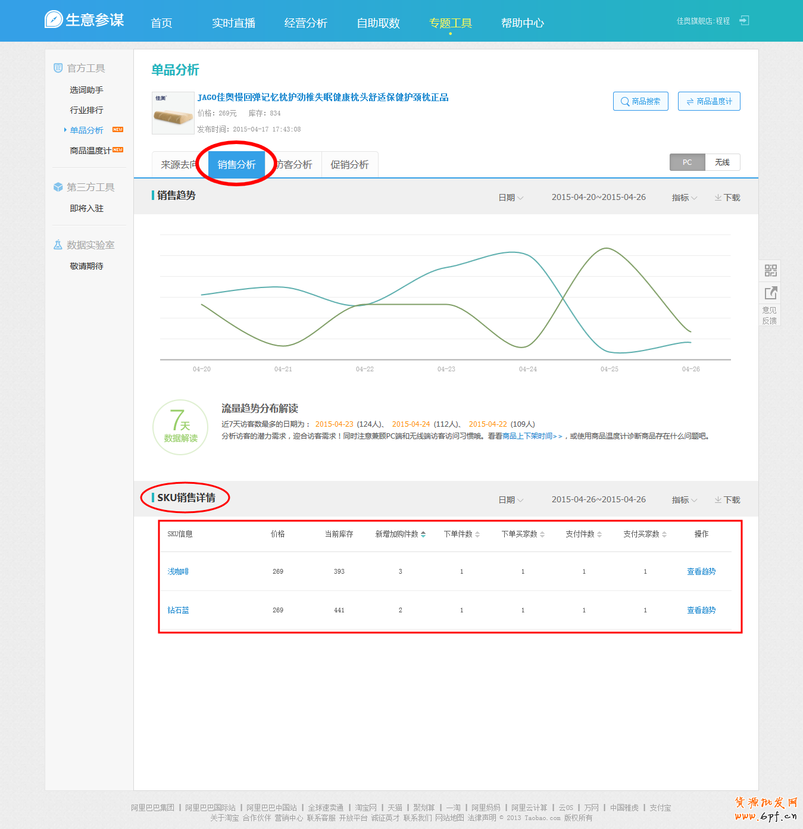Open the QR code icon on right sidebar
The width and height of the screenshot is (803, 829).
coord(770,271)
